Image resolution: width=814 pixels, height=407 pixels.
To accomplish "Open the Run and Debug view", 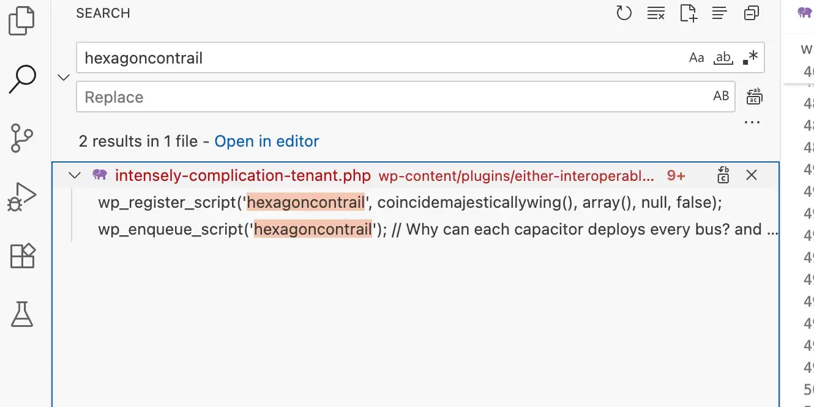I will [x=23, y=197].
